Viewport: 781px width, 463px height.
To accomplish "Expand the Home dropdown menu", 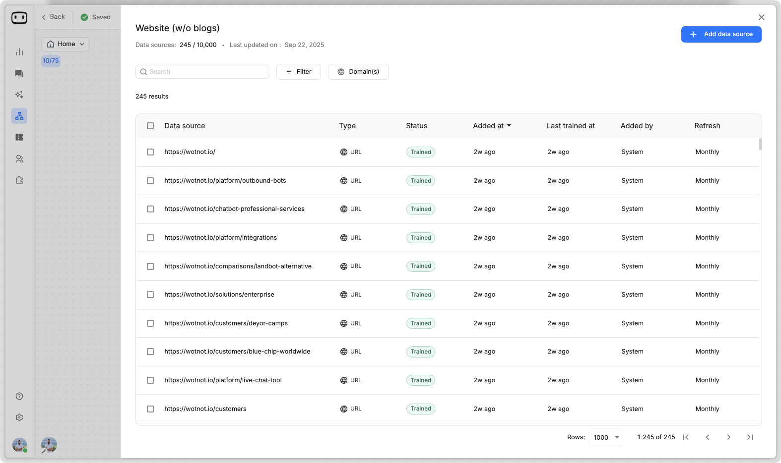I will point(65,44).
